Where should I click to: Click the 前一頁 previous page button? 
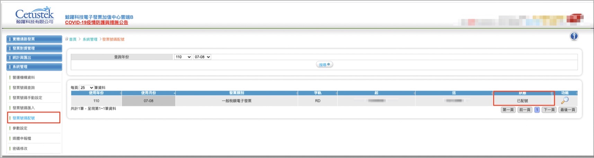pos(525,110)
